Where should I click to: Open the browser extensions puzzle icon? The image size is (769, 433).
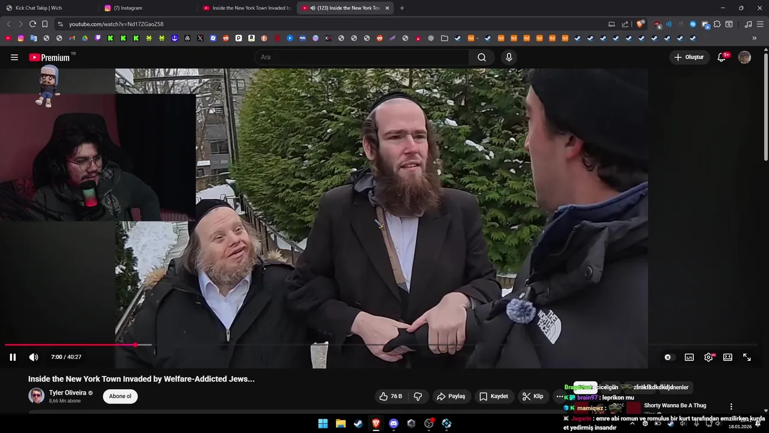(x=717, y=24)
